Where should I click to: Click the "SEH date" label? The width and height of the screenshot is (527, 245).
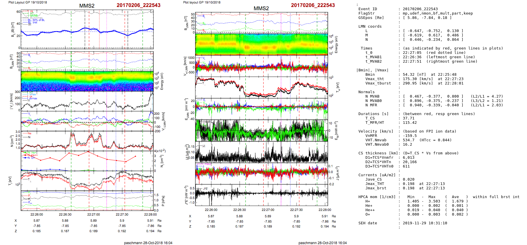[367, 223]
